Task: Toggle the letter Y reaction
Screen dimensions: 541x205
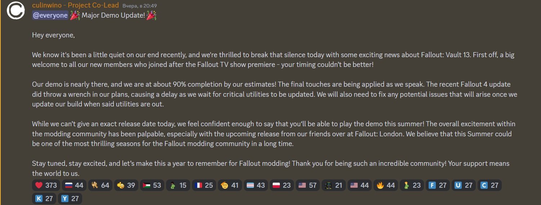Action: coord(70,199)
